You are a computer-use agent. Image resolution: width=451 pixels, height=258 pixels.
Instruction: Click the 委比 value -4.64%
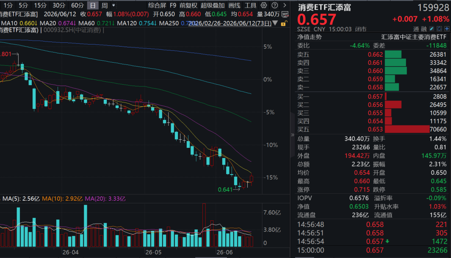click(360, 45)
